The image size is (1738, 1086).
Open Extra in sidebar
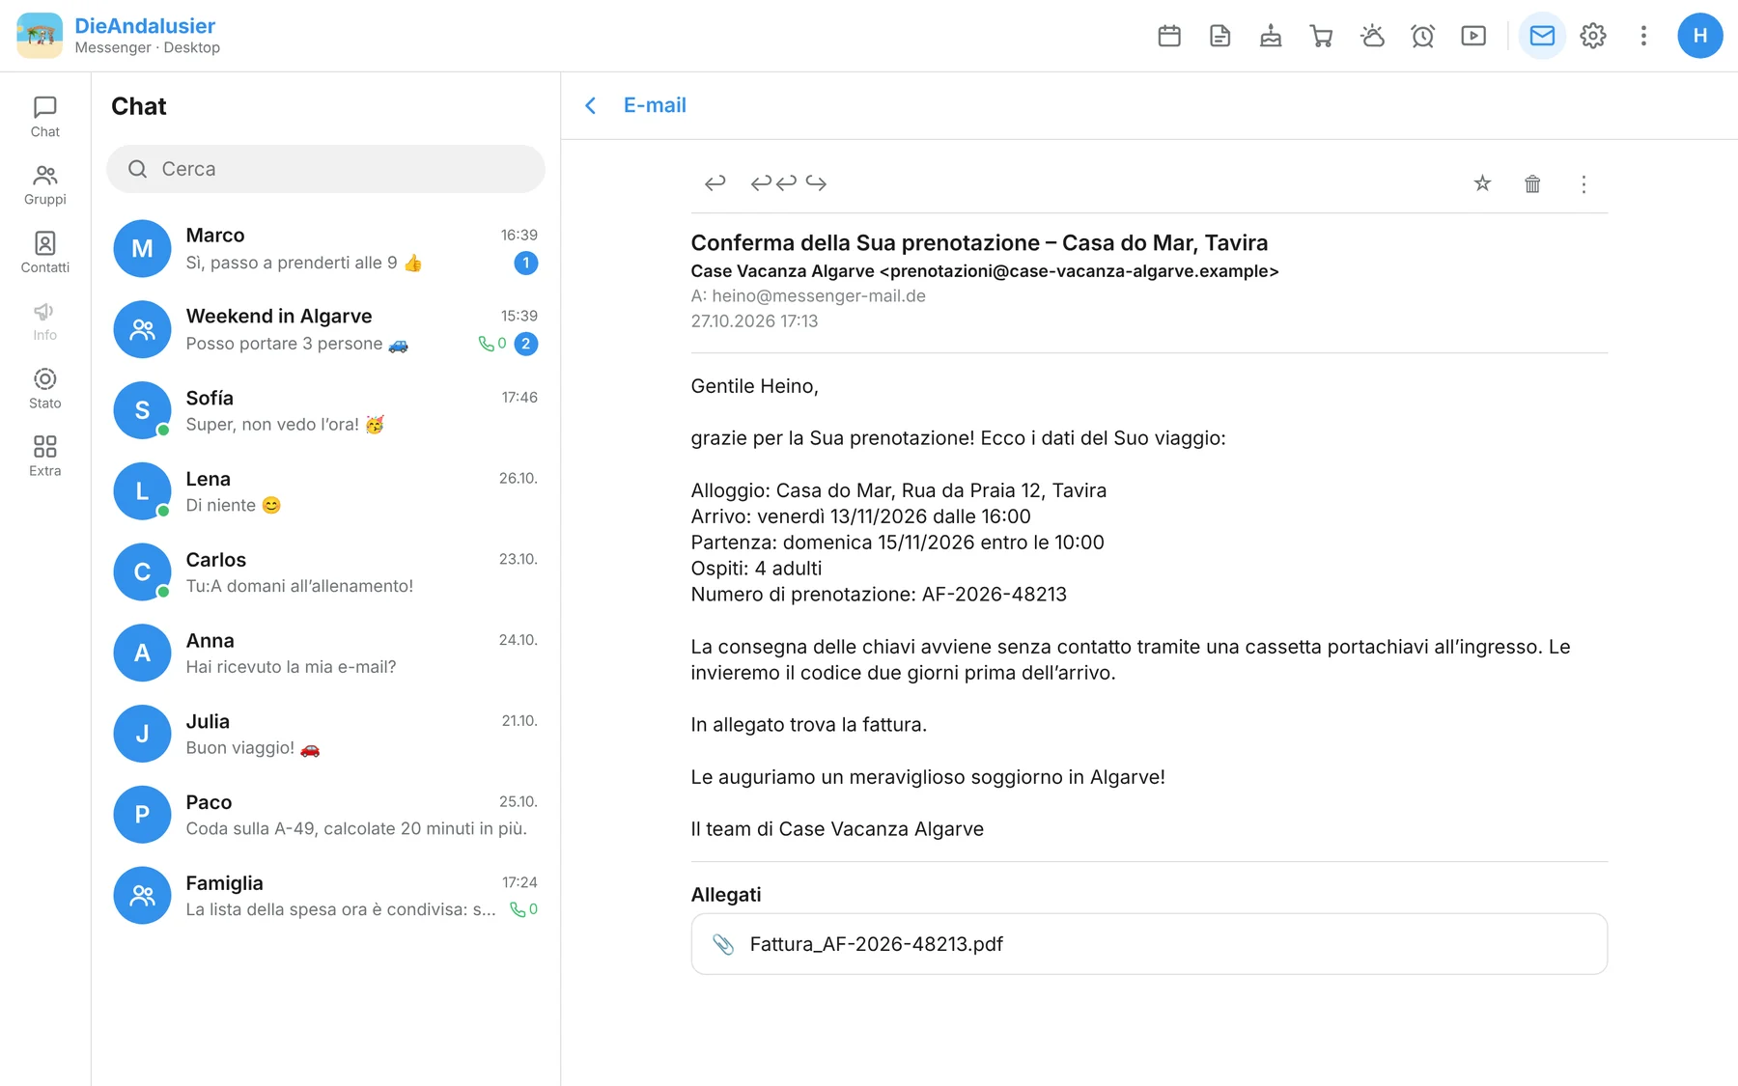(x=45, y=456)
